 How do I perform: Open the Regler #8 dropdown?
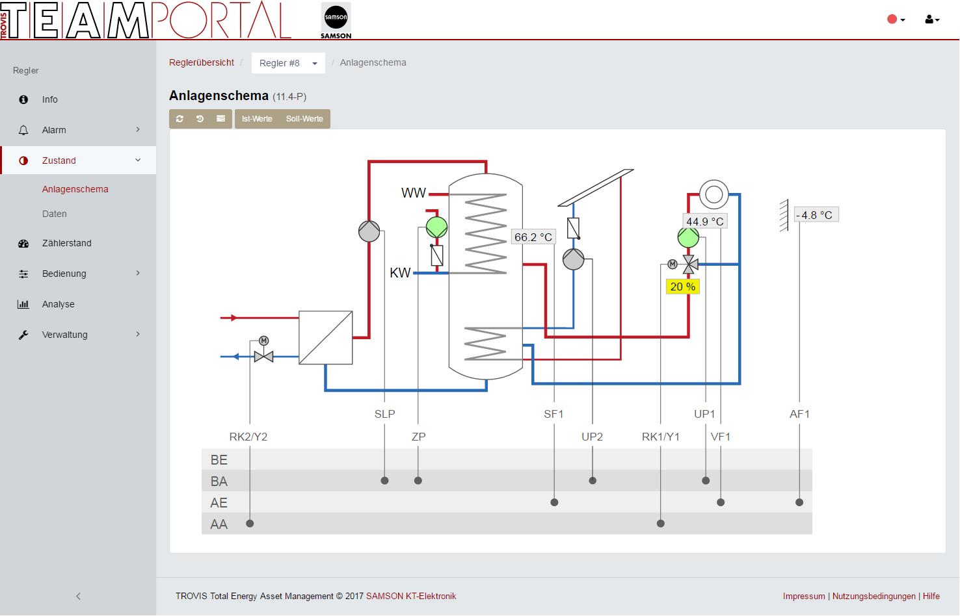[288, 63]
